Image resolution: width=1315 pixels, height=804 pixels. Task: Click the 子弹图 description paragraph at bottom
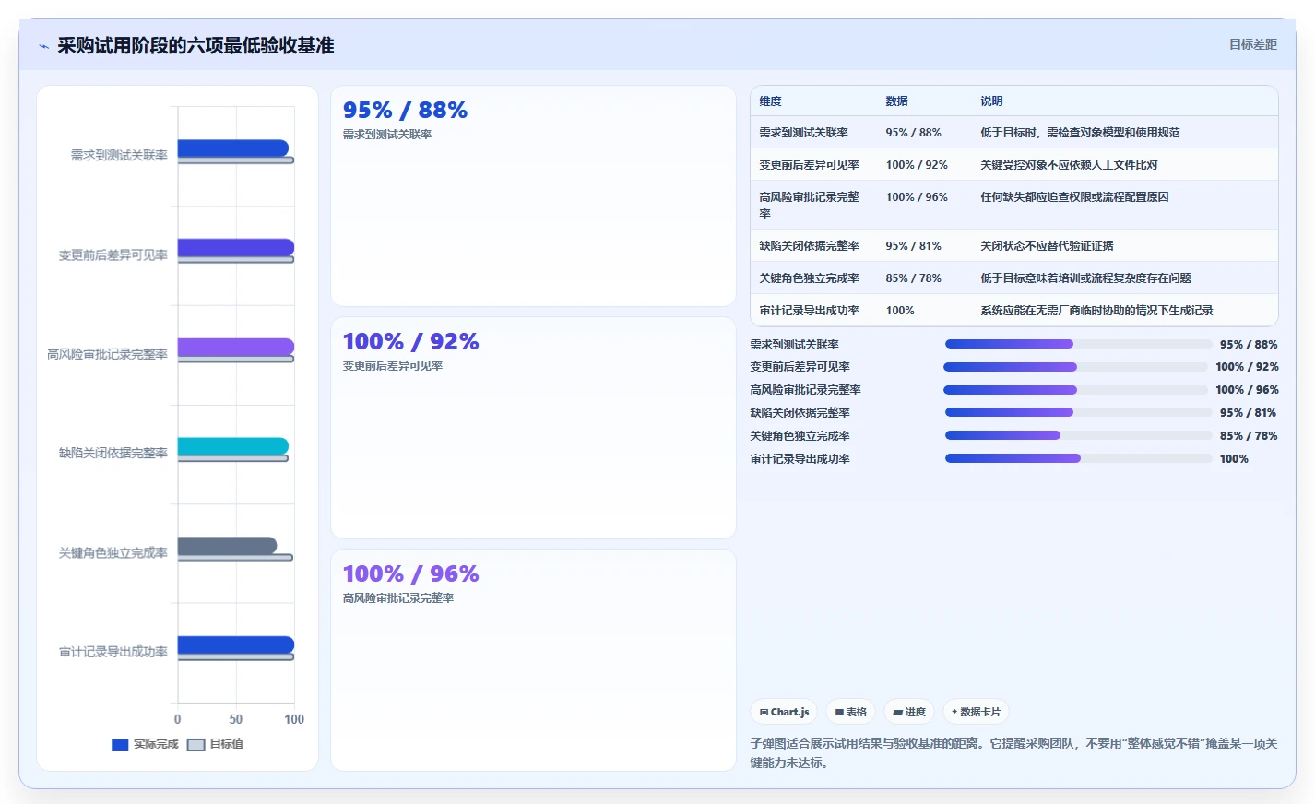pyautogui.click(x=1013, y=752)
